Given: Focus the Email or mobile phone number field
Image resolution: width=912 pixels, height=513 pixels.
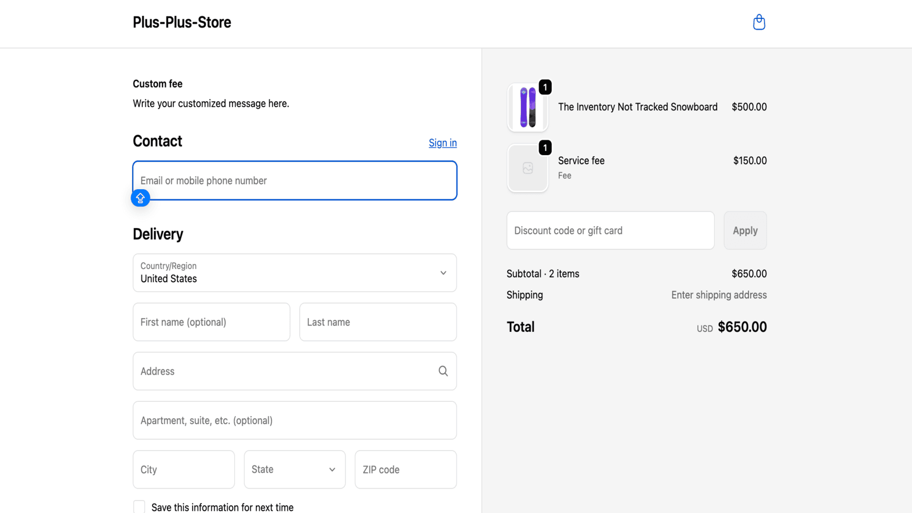Looking at the screenshot, I should click(x=295, y=181).
